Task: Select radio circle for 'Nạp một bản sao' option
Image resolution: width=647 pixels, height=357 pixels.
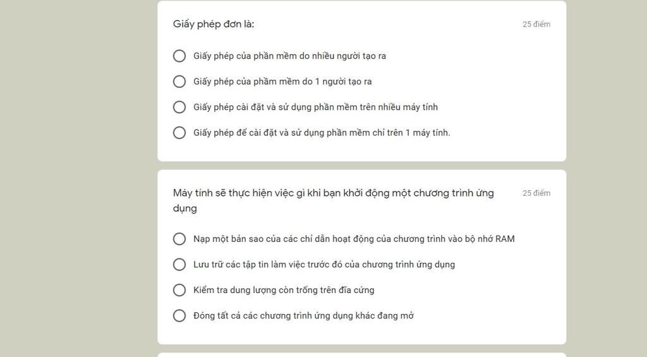Action: pos(179,239)
